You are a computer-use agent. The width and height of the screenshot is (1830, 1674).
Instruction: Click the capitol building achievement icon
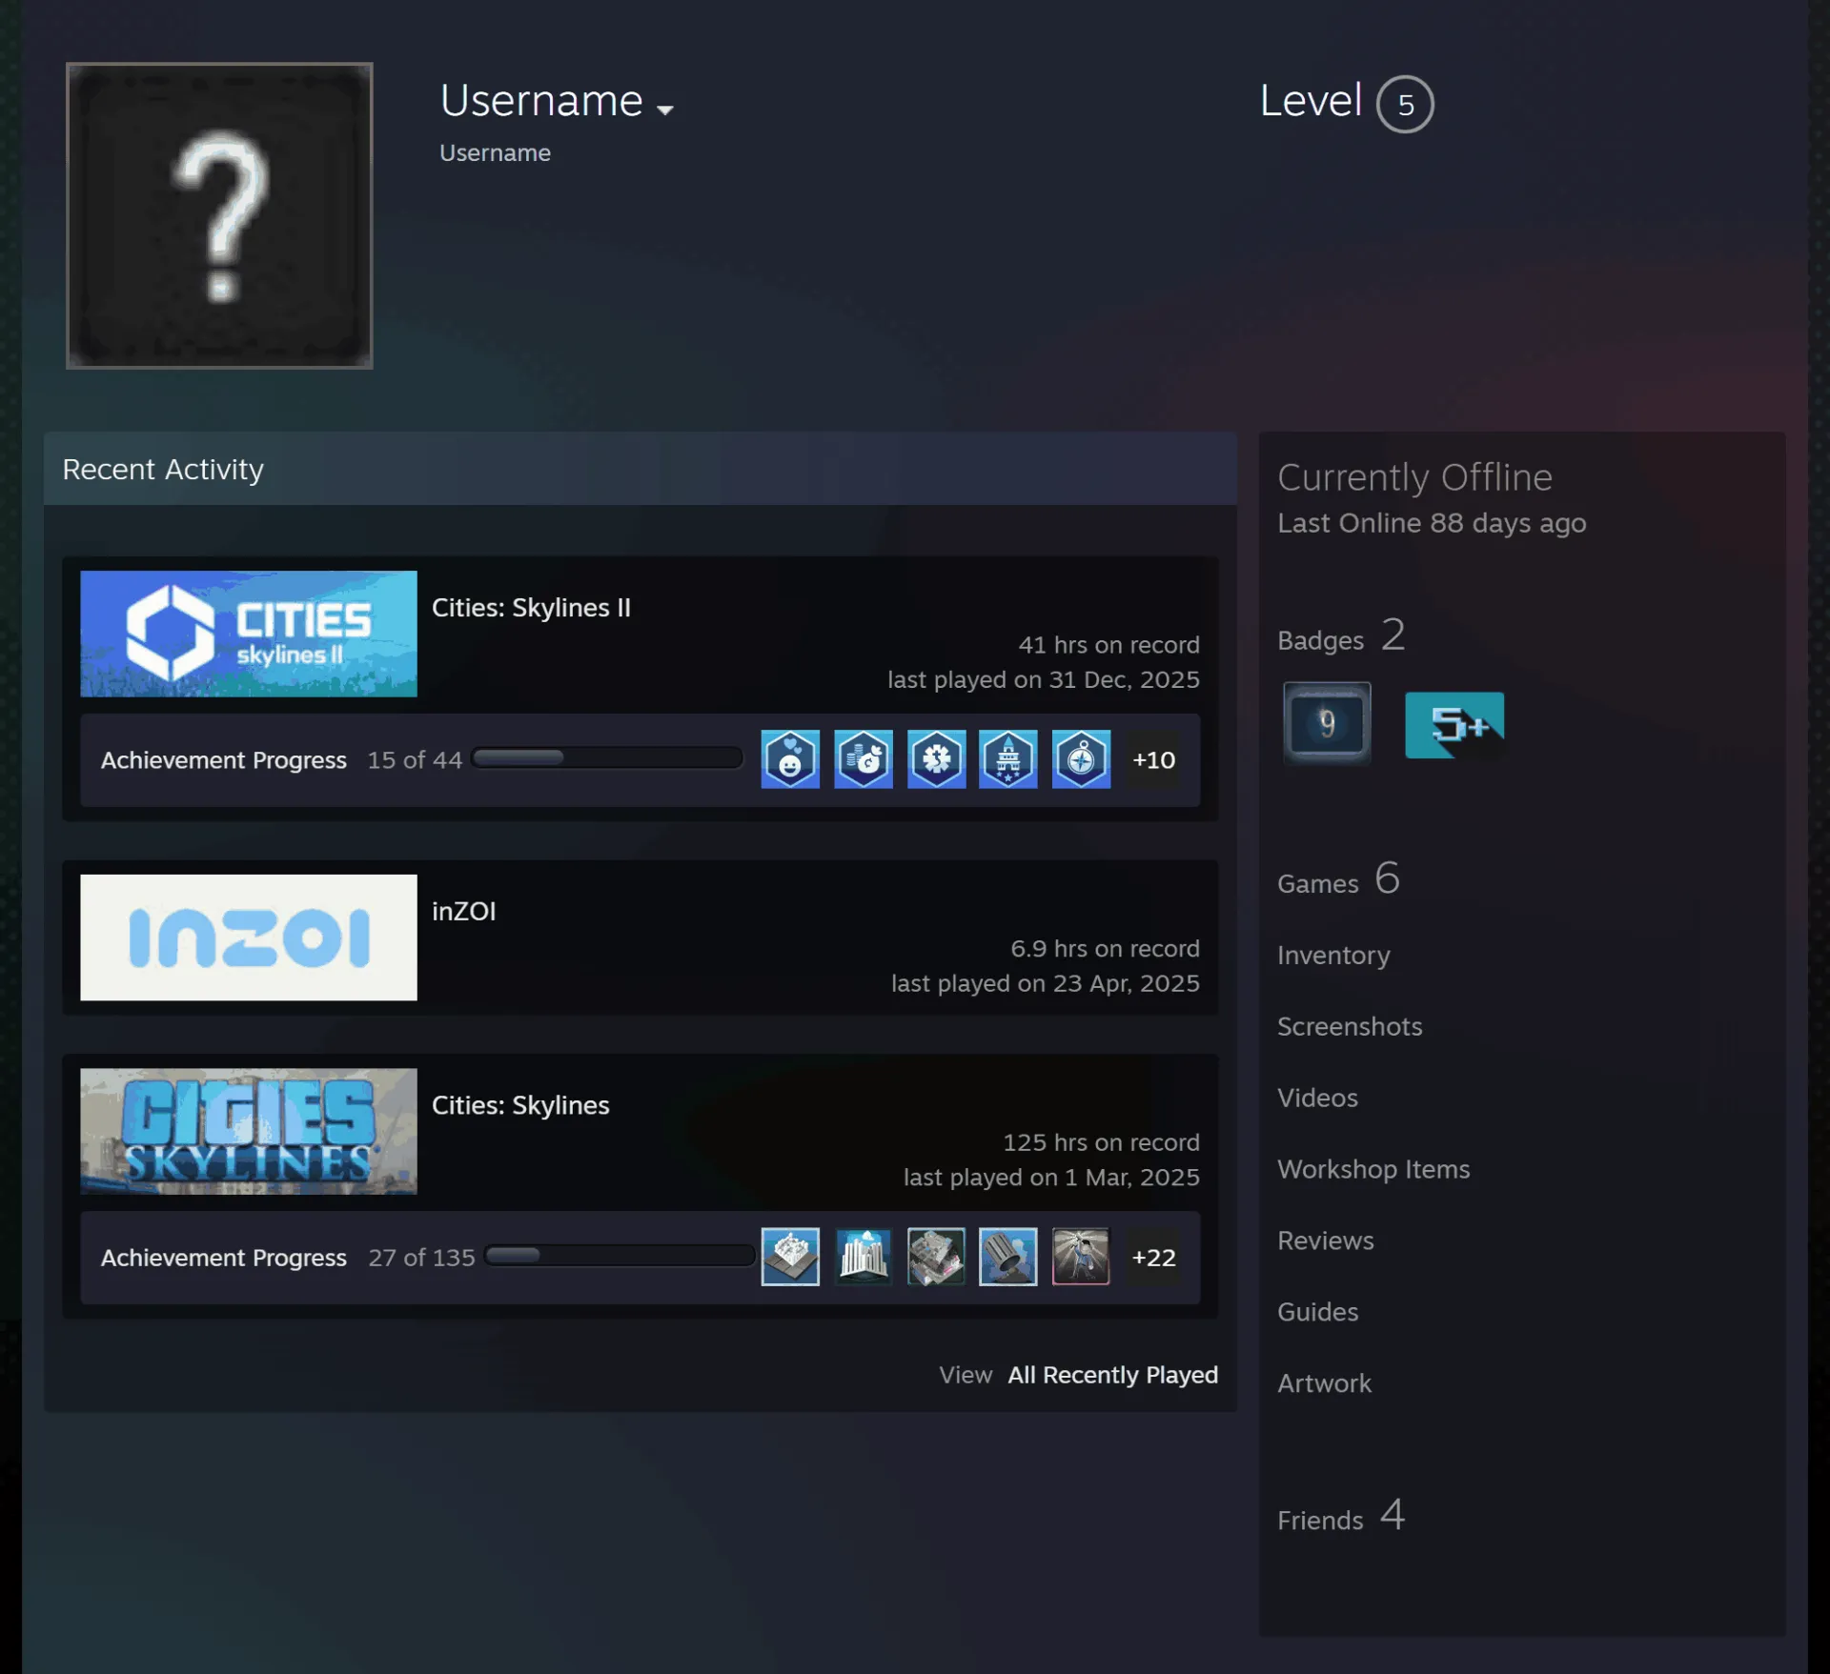[1008, 759]
